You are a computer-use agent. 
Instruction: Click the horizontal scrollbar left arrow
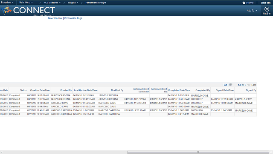(x=1, y=152)
